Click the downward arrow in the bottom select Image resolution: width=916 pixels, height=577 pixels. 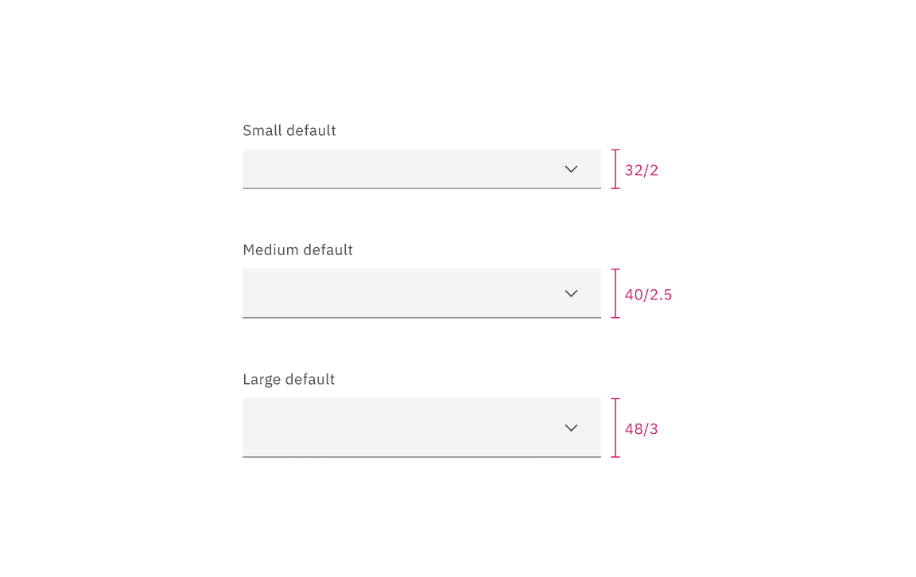[571, 428]
